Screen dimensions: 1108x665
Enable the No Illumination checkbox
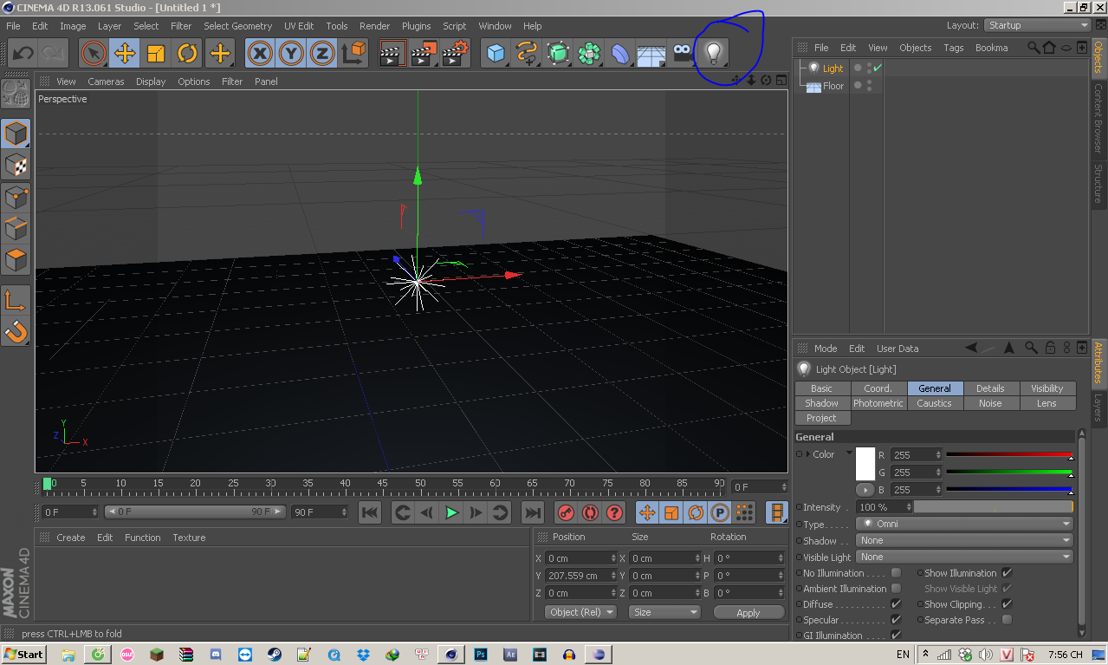point(896,573)
